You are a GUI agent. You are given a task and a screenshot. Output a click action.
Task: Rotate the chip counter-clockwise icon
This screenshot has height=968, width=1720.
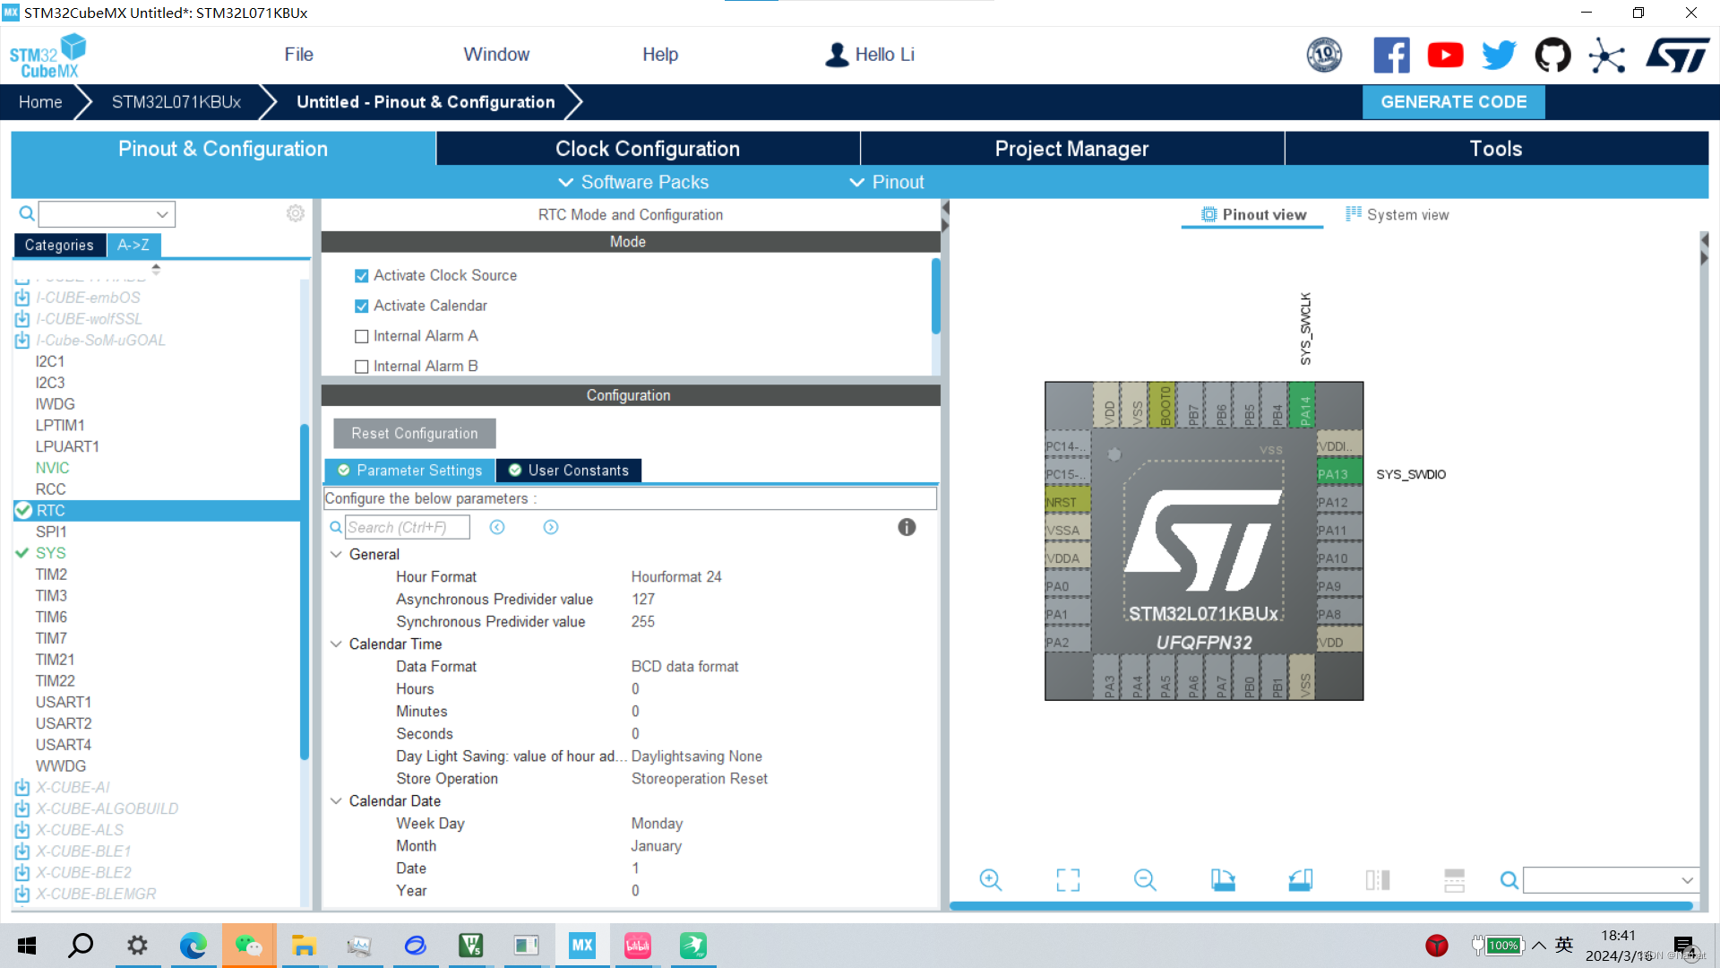click(x=1300, y=880)
